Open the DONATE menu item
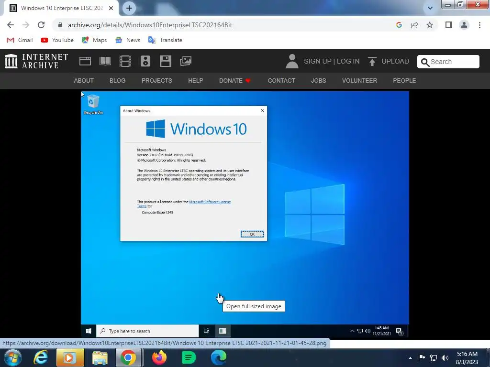490x367 pixels. (234, 80)
